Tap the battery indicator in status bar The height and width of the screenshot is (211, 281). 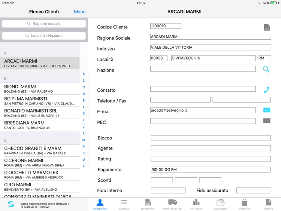[274, 3]
